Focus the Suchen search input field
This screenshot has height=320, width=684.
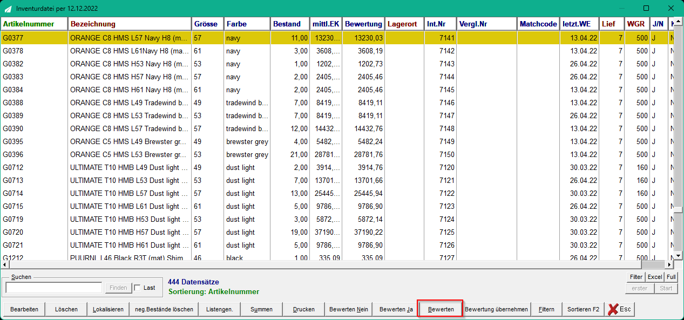[53, 288]
